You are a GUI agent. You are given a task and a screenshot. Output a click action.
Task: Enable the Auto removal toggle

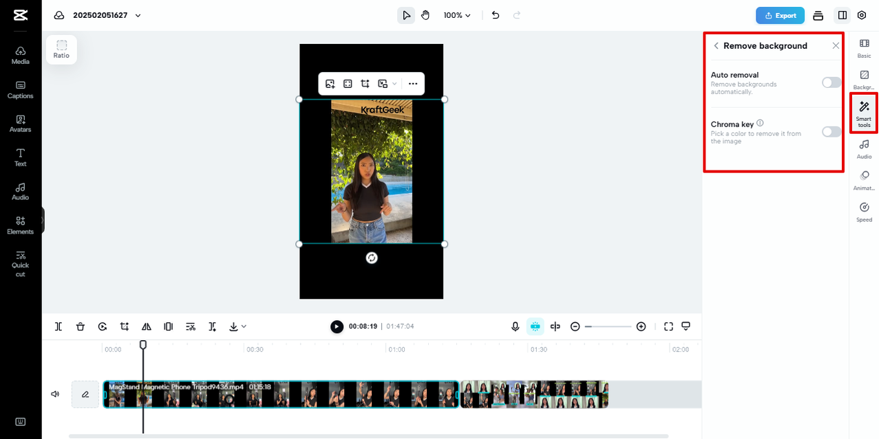pos(831,82)
